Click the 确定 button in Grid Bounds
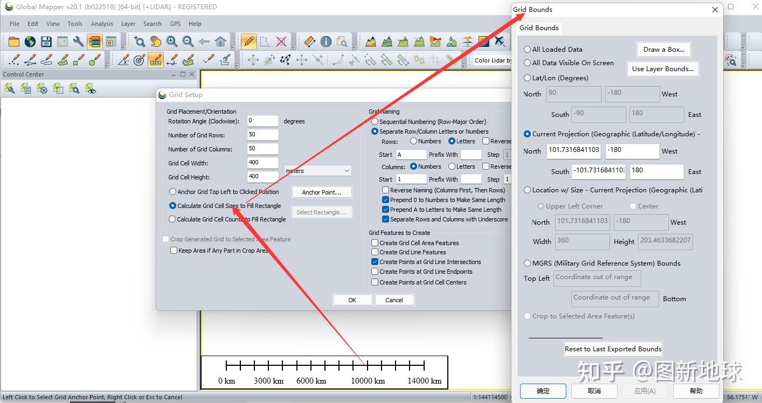Viewport: 762px width, 403px height. pyautogui.click(x=543, y=391)
